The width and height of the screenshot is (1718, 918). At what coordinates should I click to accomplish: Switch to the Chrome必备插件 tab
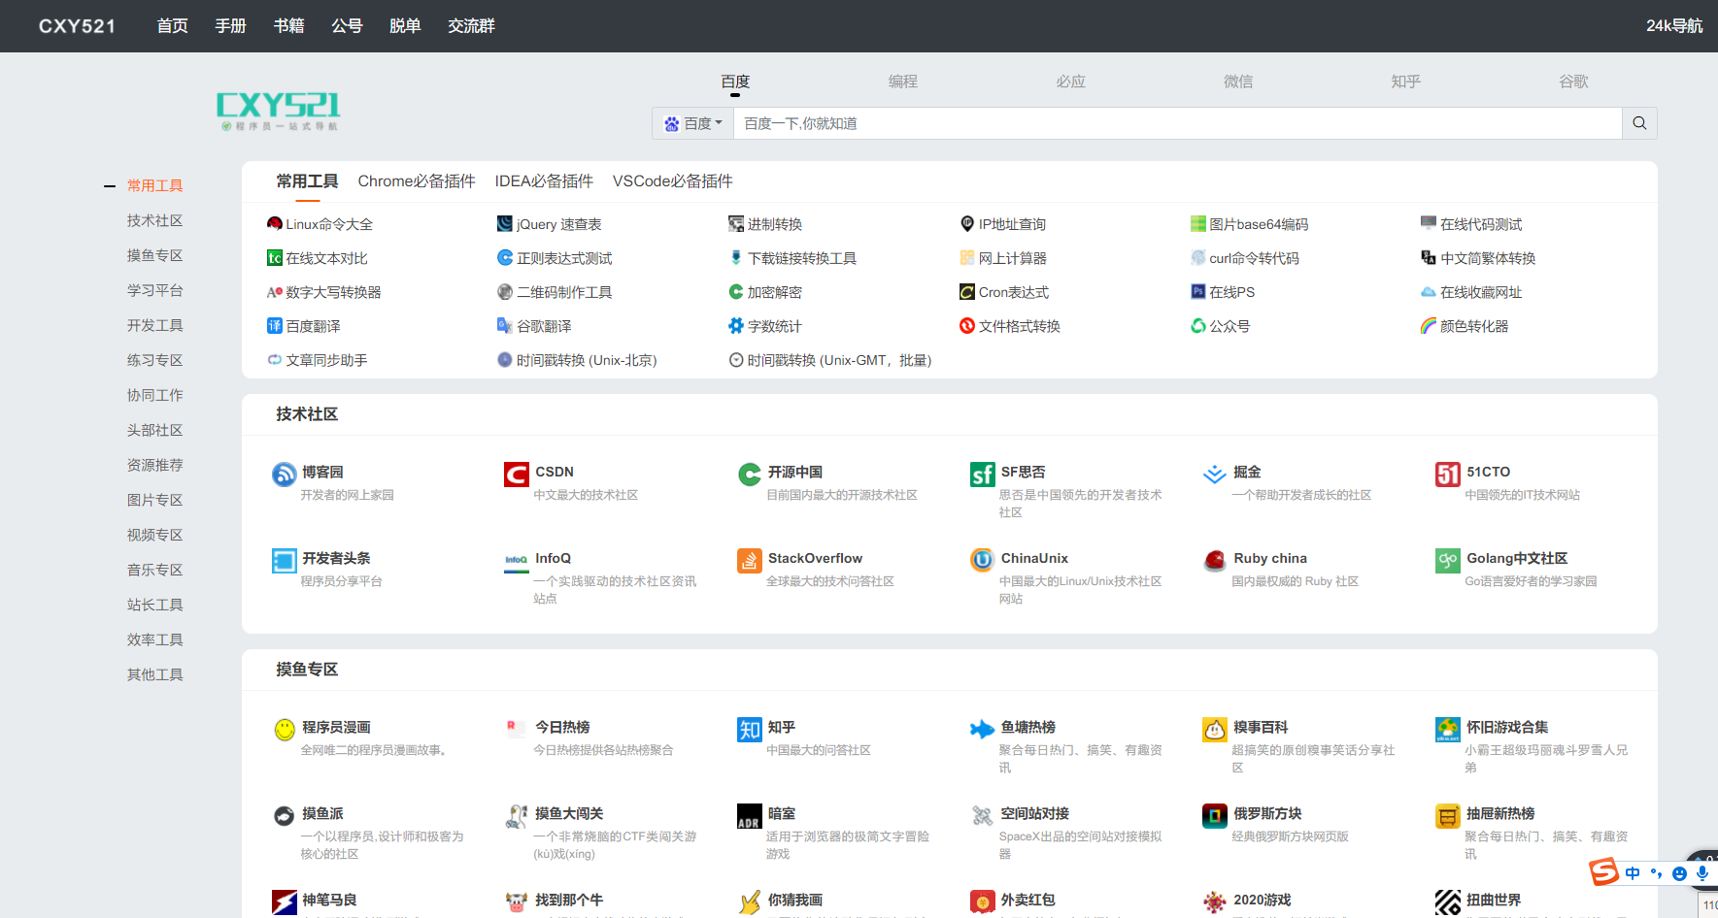pos(417,180)
